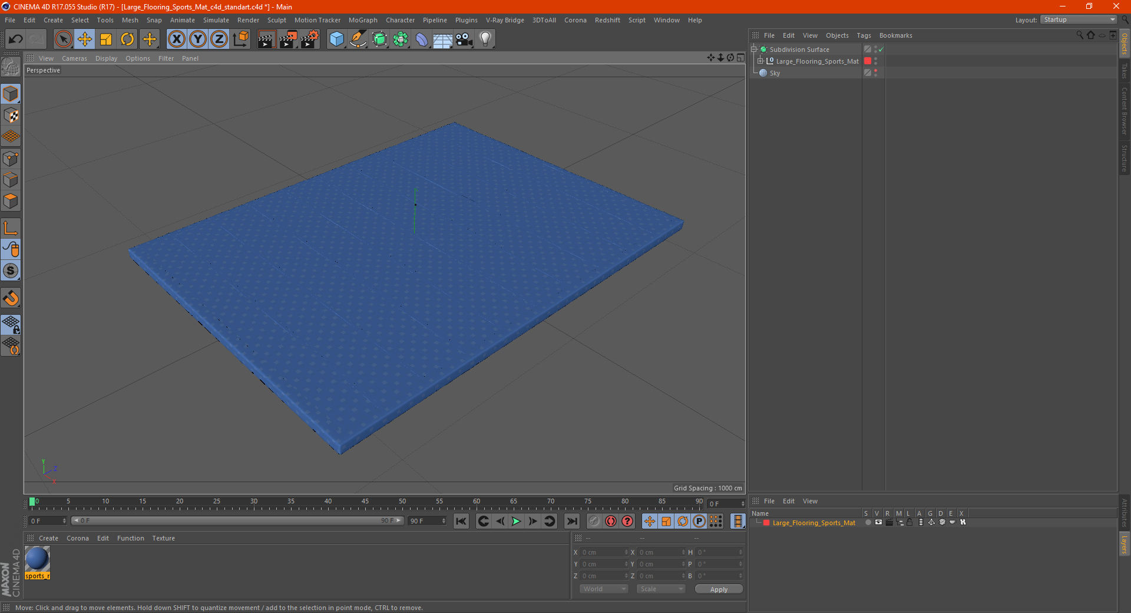Render view clapperboard icon
This screenshot has height=613, width=1131.
266,39
